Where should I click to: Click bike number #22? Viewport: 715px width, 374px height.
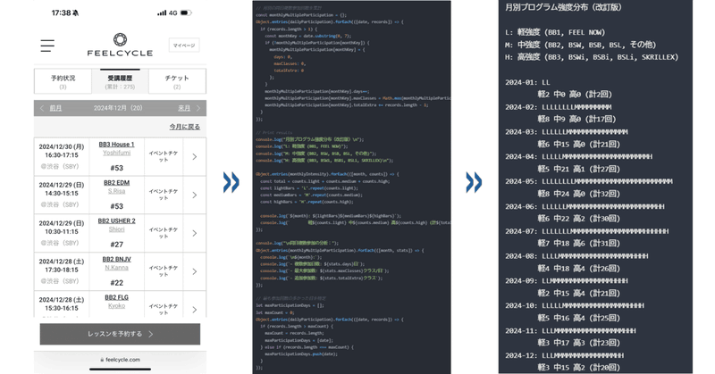pyautogui.click(x=117, y=282)
